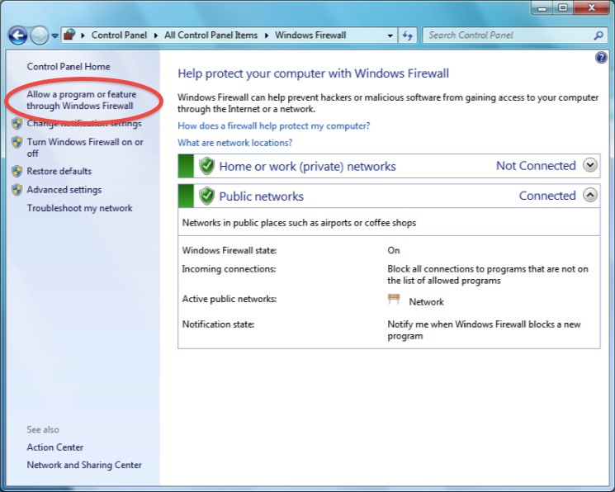Click Restore defaults link
Viewport: 615px width, 492px height.
pyautogui.click(x=59, y=171)
